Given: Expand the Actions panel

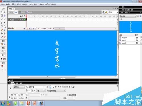Looking at the screenshot, I should [9, 80].
